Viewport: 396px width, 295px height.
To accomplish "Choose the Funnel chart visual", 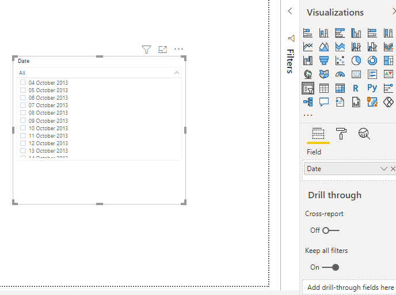I will tap(323, 60).
